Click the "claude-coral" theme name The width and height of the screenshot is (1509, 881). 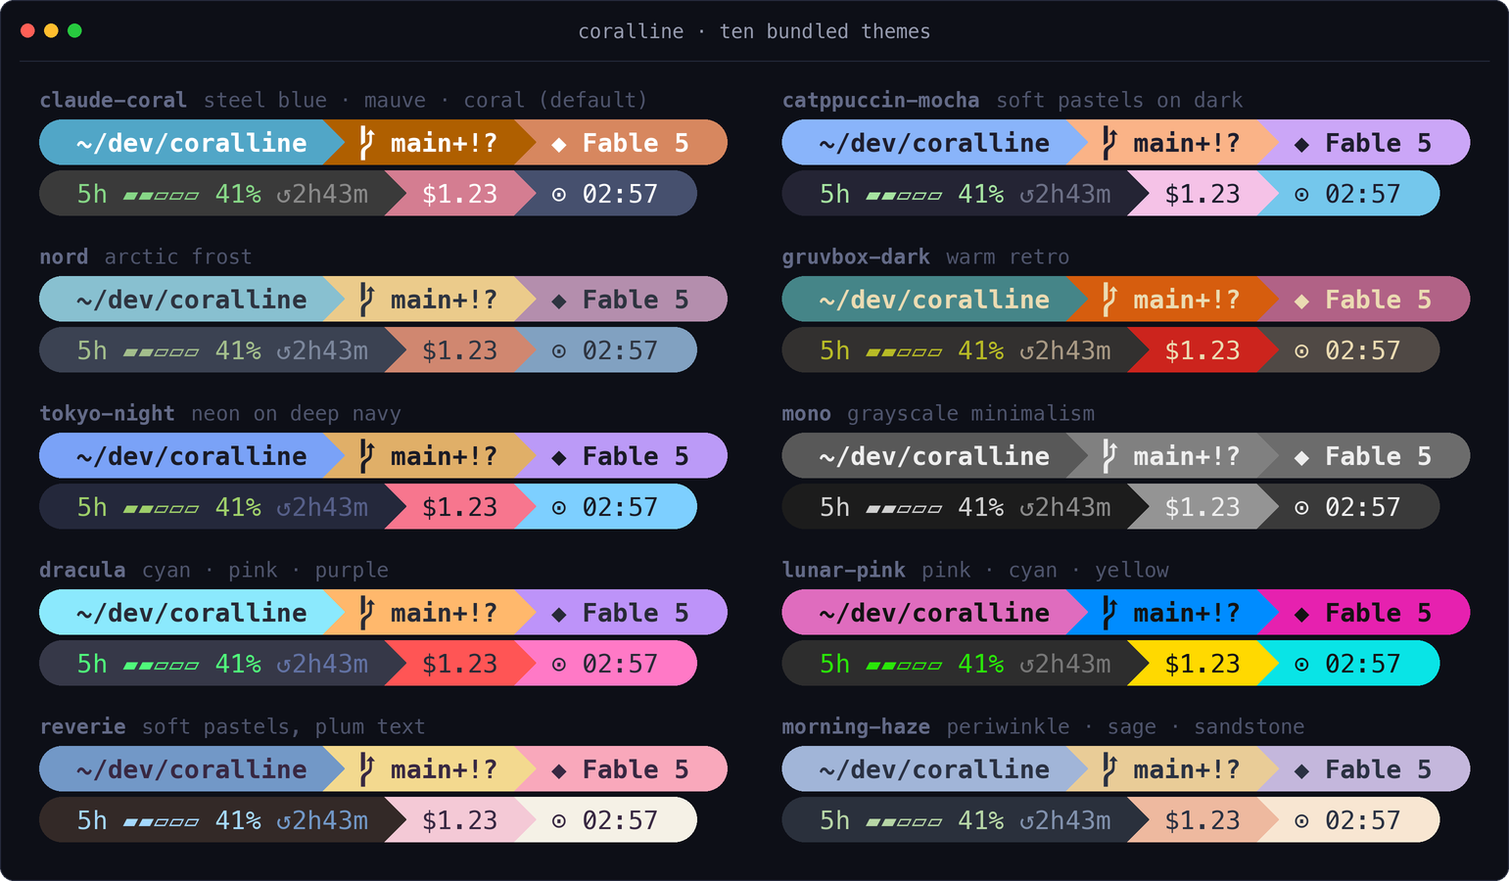coord(113,100)
